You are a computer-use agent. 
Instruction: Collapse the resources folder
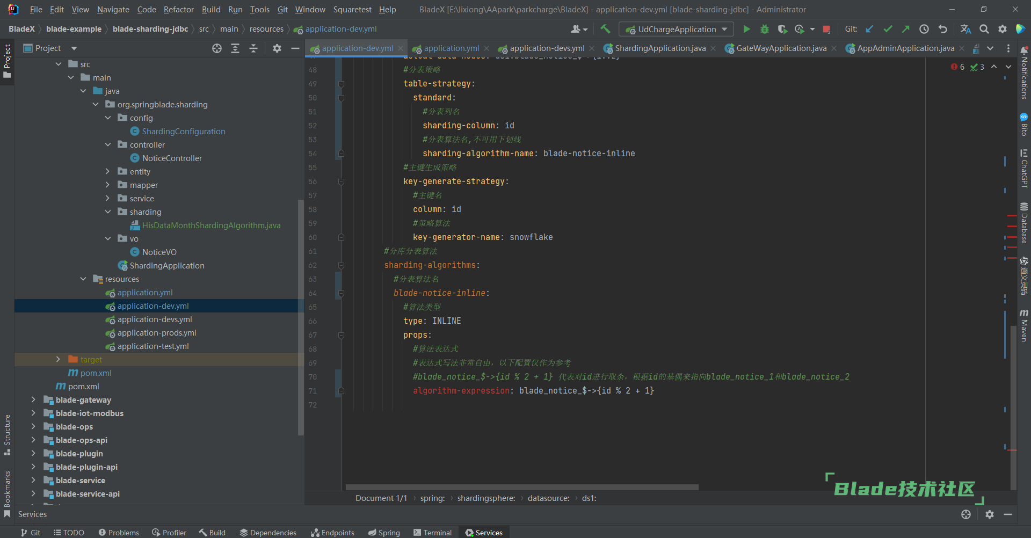(x=83, y=279)
